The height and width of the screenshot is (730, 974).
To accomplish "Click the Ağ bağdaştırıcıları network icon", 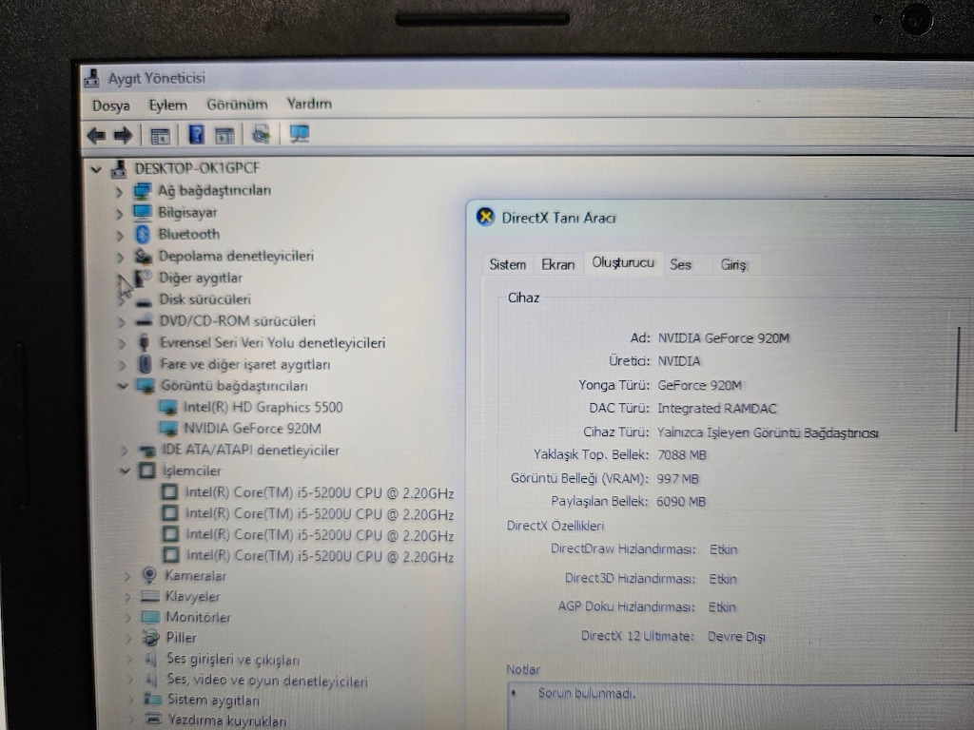I will [143, 190].
